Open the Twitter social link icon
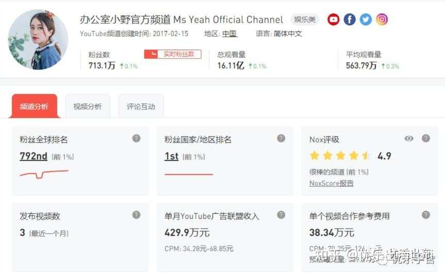Image resolution: width=445 pixels, height=273 pixels. point(366,20)
